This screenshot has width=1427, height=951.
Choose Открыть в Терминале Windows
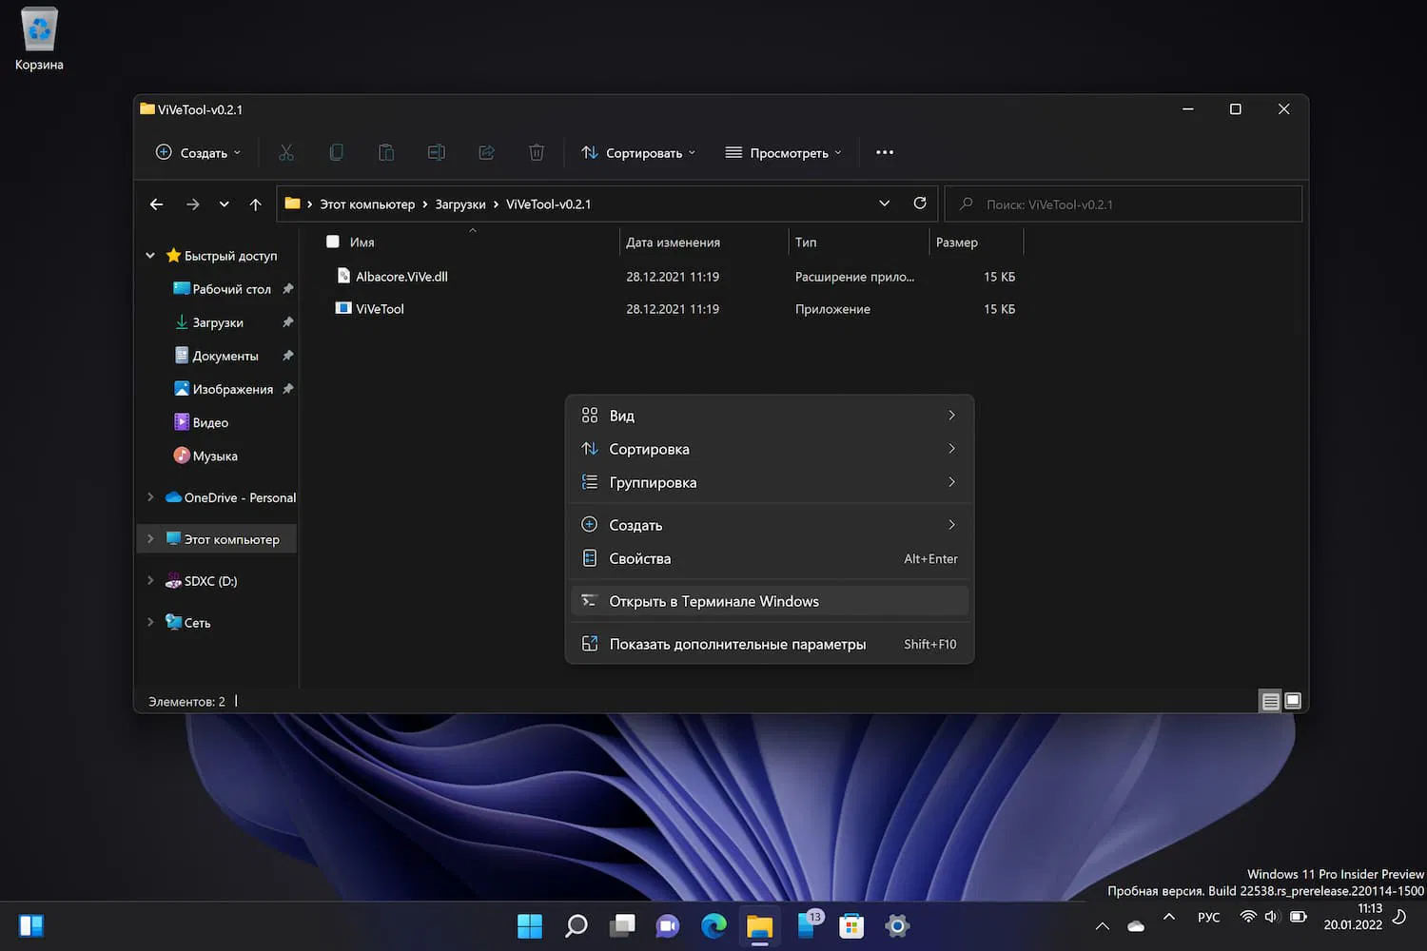[713, 601]
